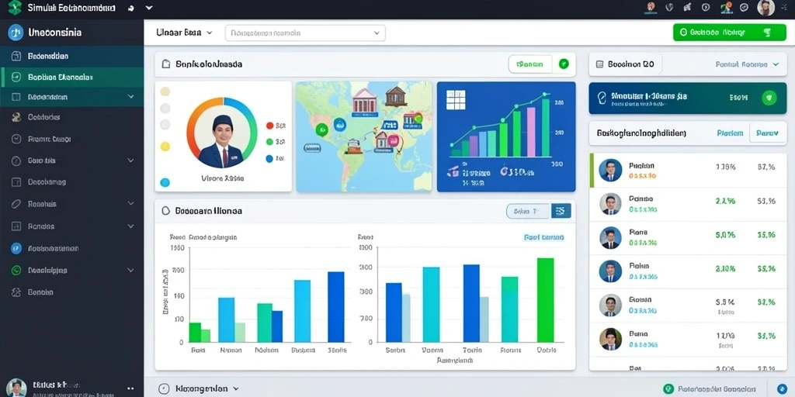This screenshot has width=795, height=397.
Task: Click the green chat bubble icon in sidebar
Action: [x=16, y=271]
